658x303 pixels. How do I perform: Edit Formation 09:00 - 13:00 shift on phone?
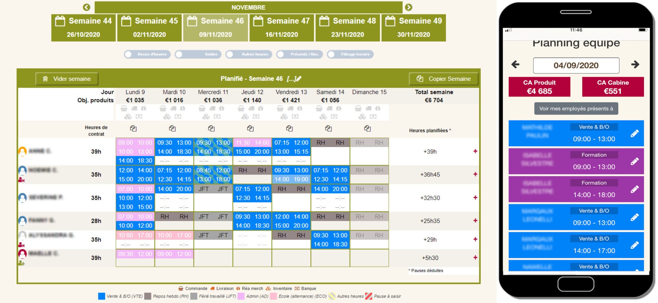(635, 161)
